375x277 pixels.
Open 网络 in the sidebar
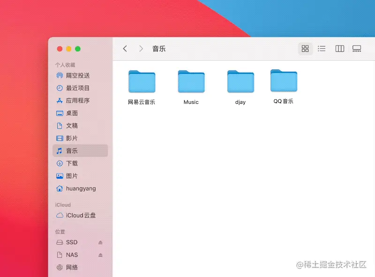click(72, 268)
